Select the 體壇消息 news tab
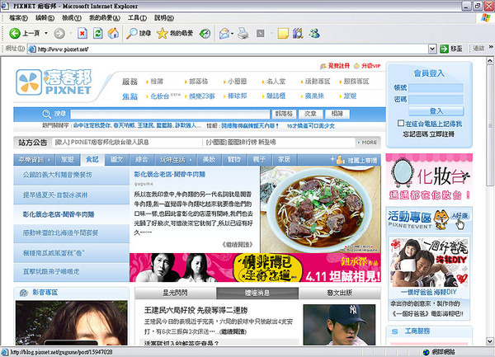The image size is (495, 357). [x=257, y=293]
